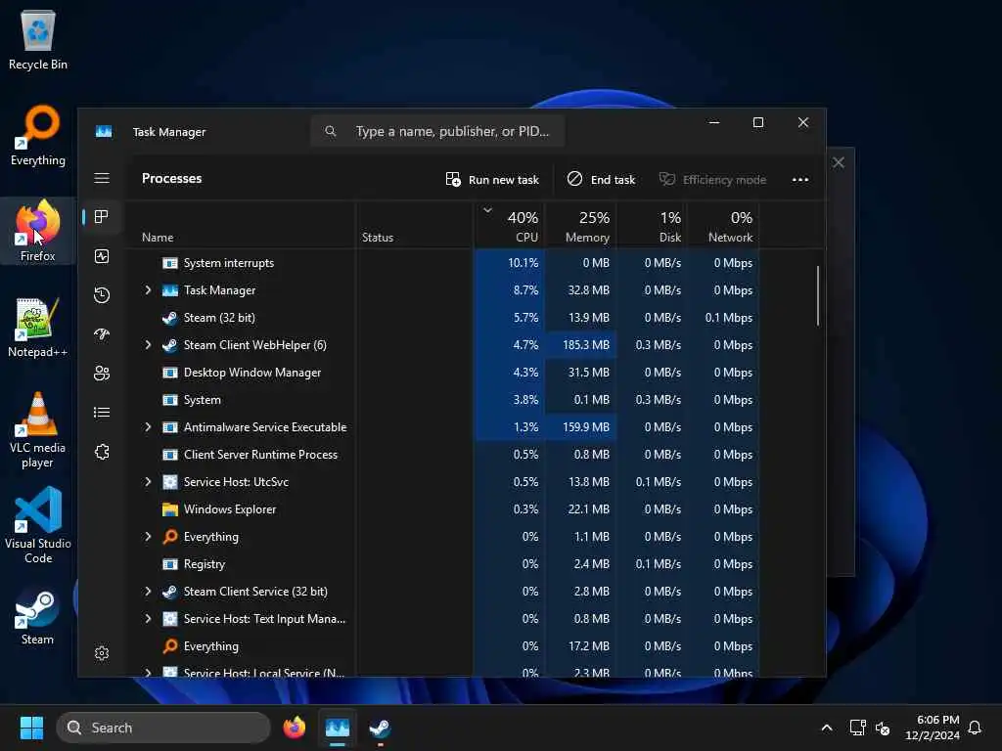Select the Steam desktop shortcut
1002x751 pixels.
click(x=38, y=616)
